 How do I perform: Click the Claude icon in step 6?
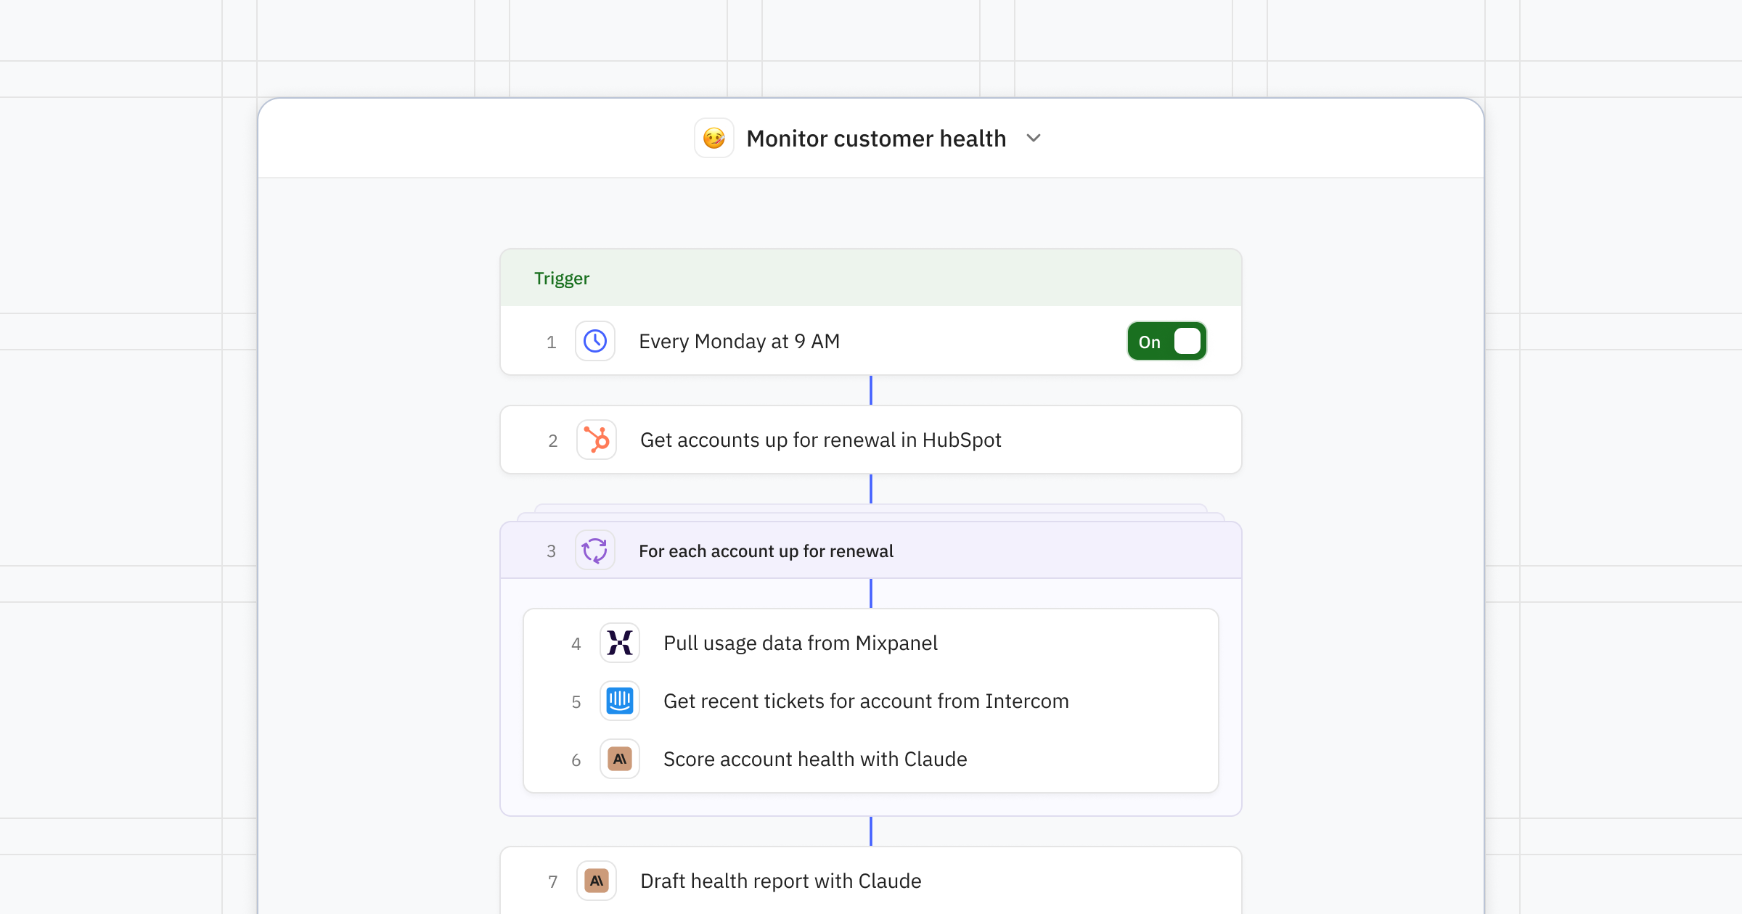click(620, 759)
